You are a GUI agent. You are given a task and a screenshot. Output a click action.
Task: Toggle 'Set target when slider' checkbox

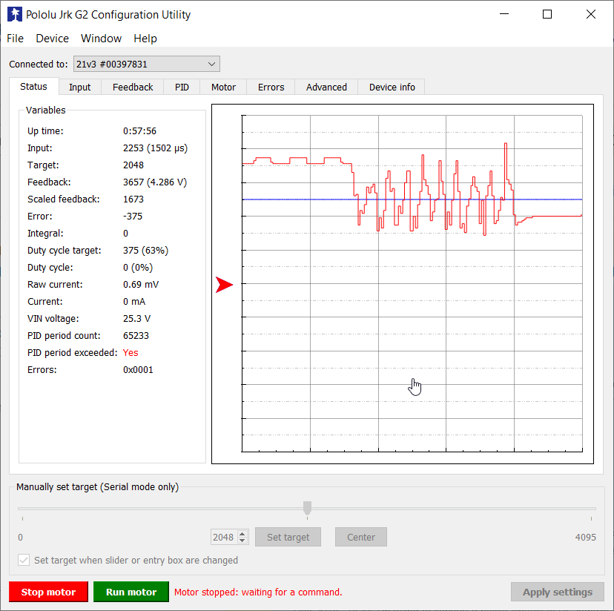(x=24, y=561)
